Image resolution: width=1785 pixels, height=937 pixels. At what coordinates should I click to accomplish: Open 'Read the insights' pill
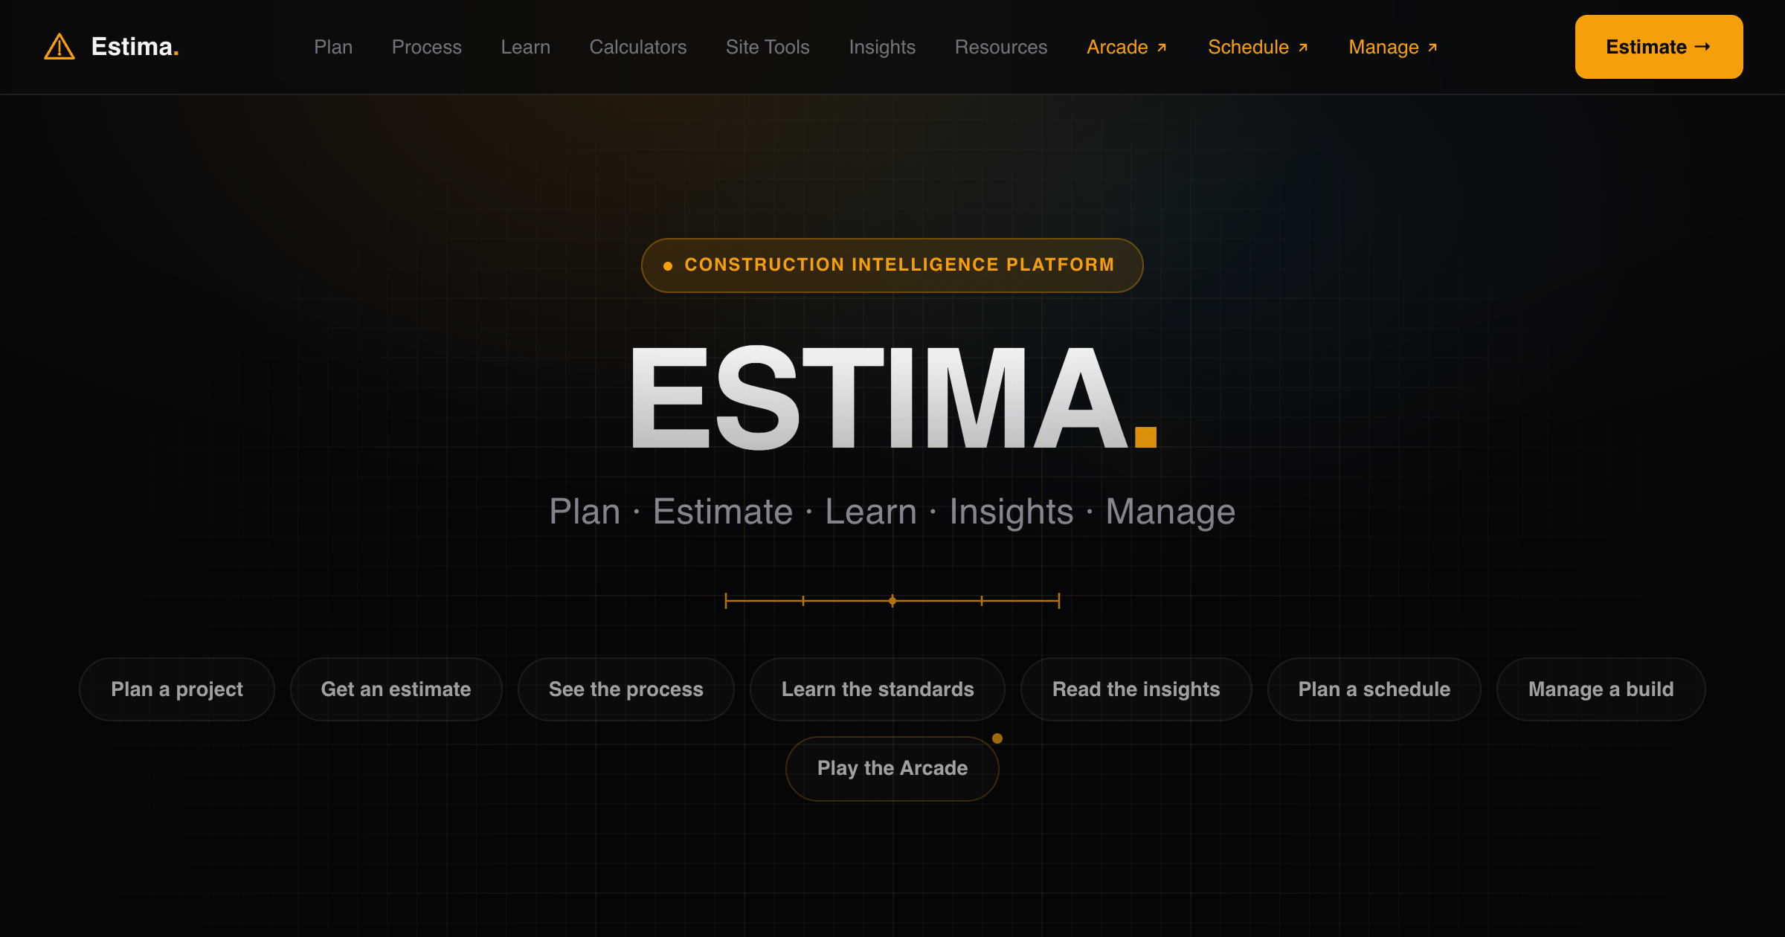pyautogui.click(x=1136, y=689)
